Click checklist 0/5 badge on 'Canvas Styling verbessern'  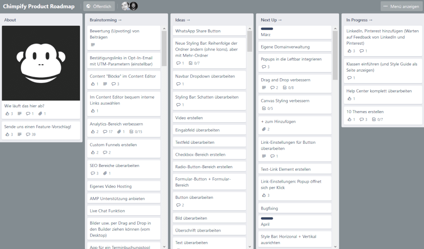(267, 109)
